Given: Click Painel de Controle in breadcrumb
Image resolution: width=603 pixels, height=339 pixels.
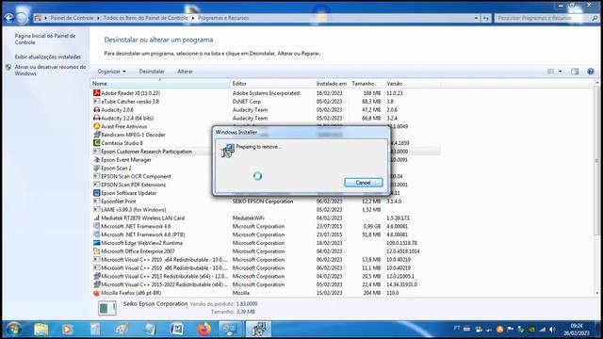Looking at the screenshot, I should point(72,18).
